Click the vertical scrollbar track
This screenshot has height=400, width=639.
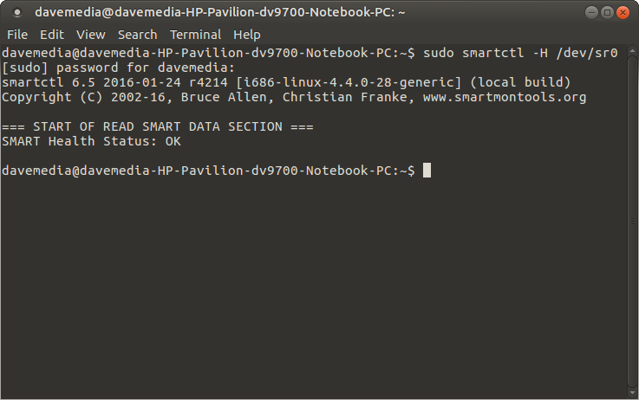[x=632, y=222]
